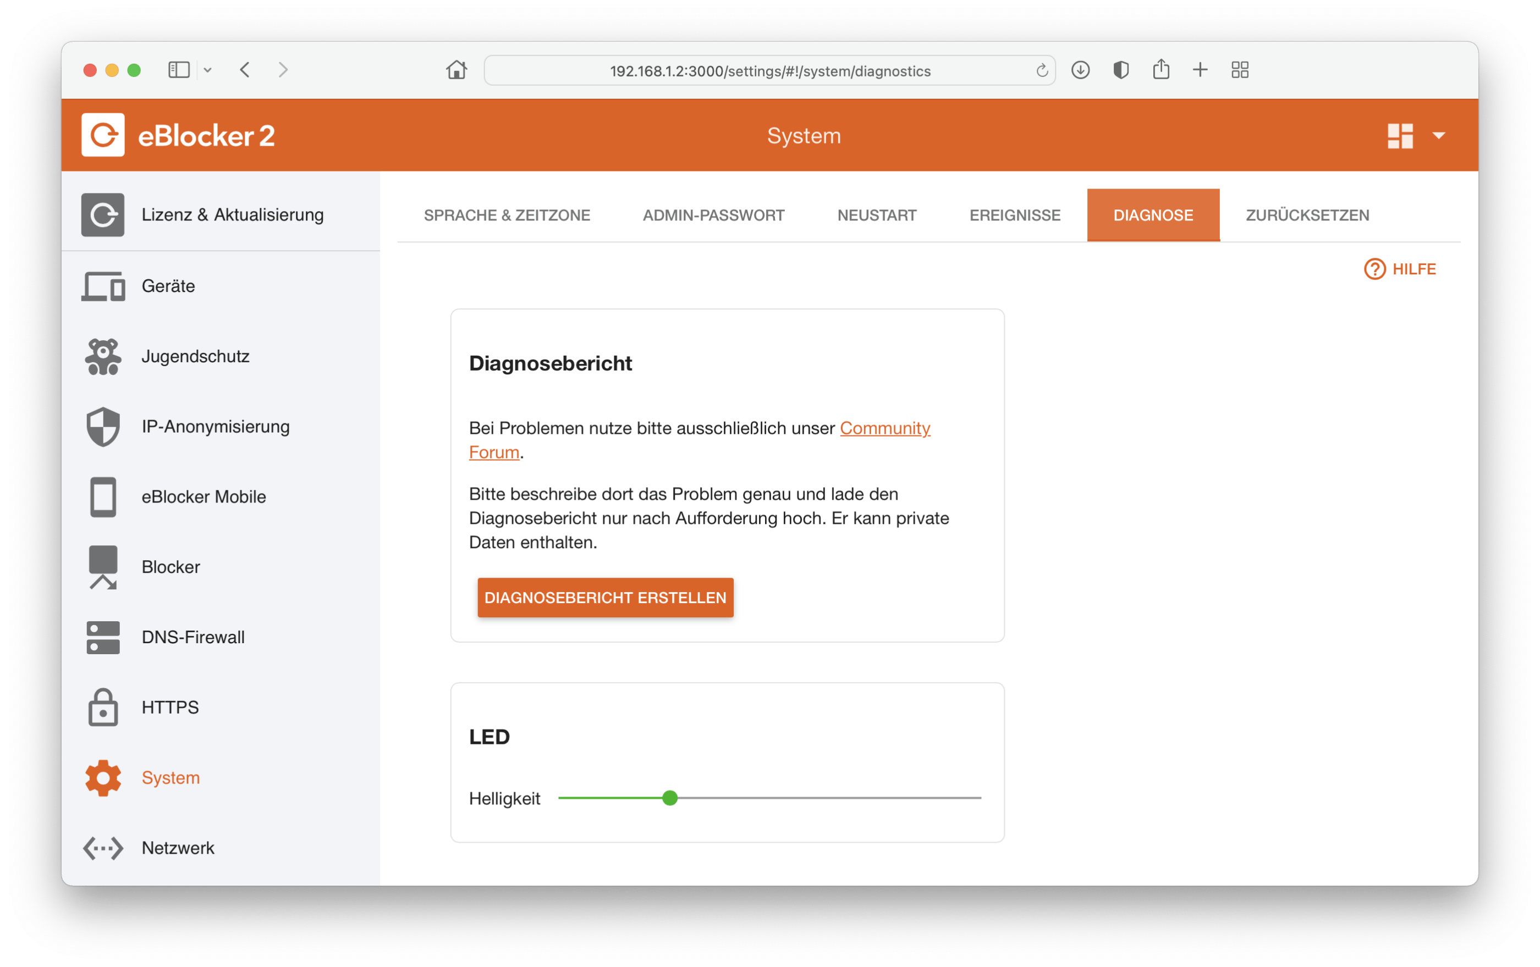Click the Lizenz & Aktualisierung icon
Image resolution: width=1540 pixels, height=967 pixels.
coord(103,215)
